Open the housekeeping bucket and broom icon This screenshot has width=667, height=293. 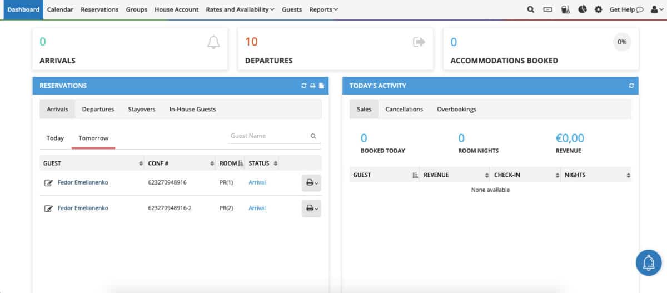pyautogui.click(x=565, y=9)
